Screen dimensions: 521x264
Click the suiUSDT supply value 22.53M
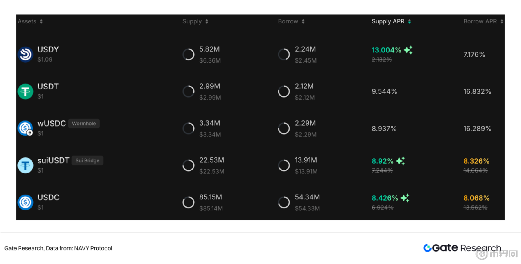[x=212, y=160]
